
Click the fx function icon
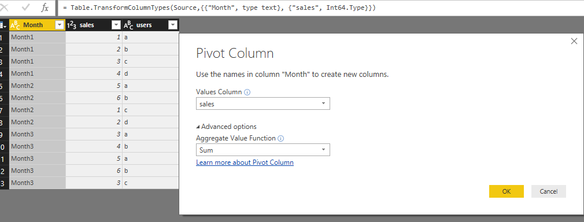[45, 8]
